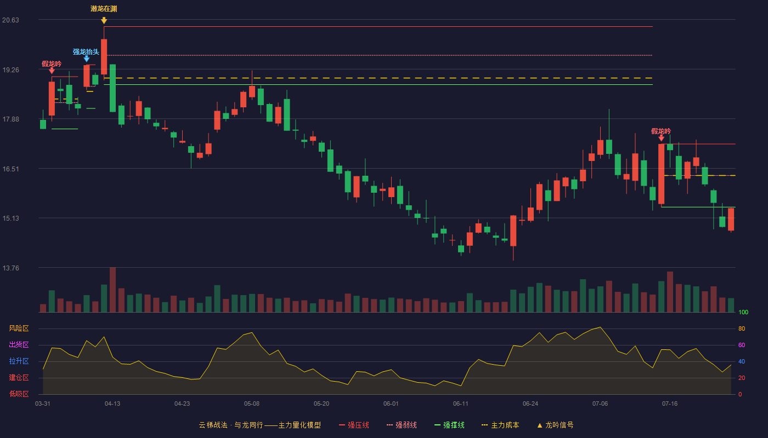Viewport: 768px width, 438px height.
Task: Click the 19.26 price axis label
Action: click(10, 70)
